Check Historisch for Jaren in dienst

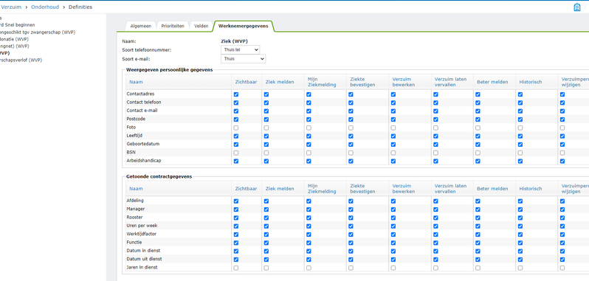coord(520,268)
